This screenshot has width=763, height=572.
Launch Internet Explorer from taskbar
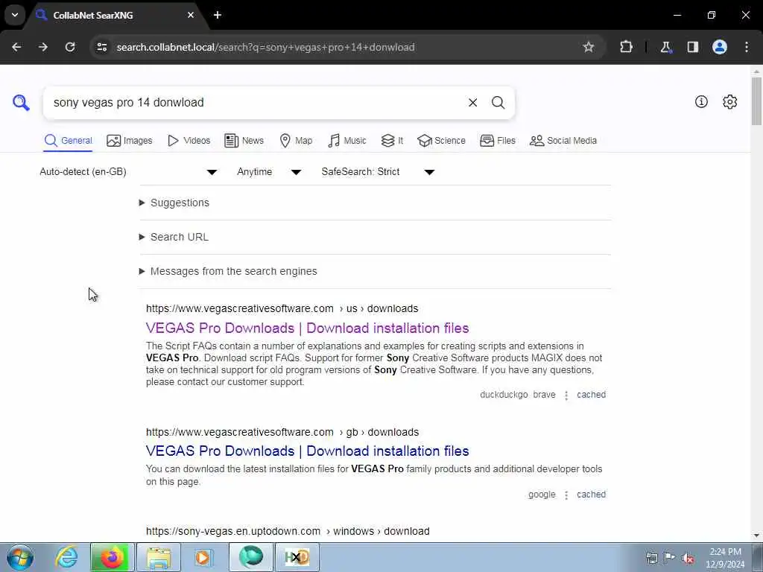[x=66, y=557]
